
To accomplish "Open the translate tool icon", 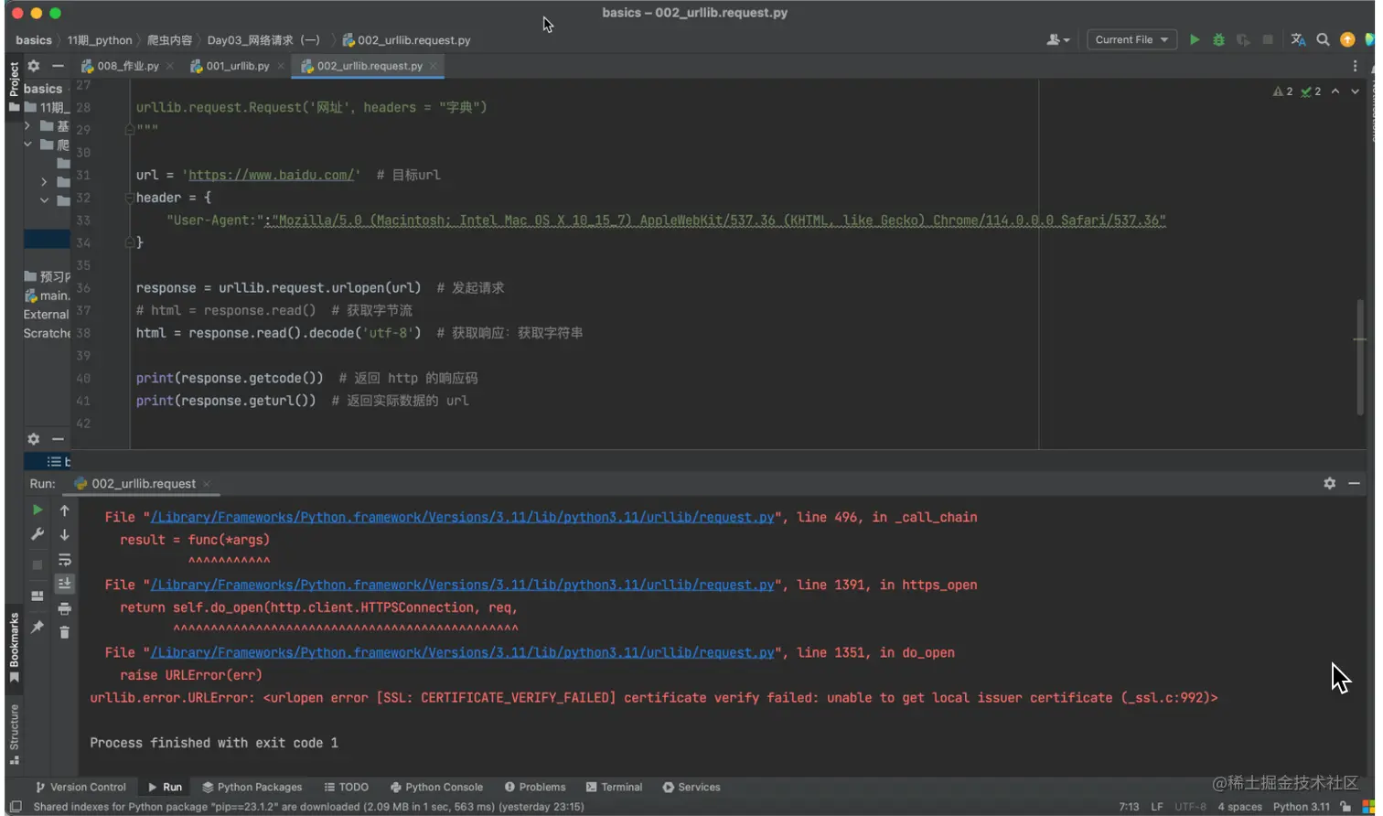I will [1298, 39].
